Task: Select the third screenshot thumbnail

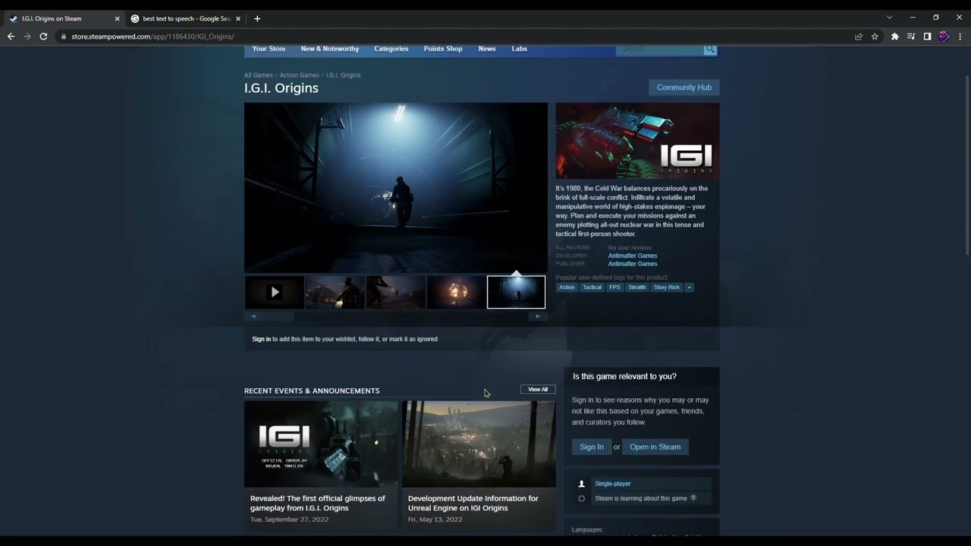Action: 396,292
